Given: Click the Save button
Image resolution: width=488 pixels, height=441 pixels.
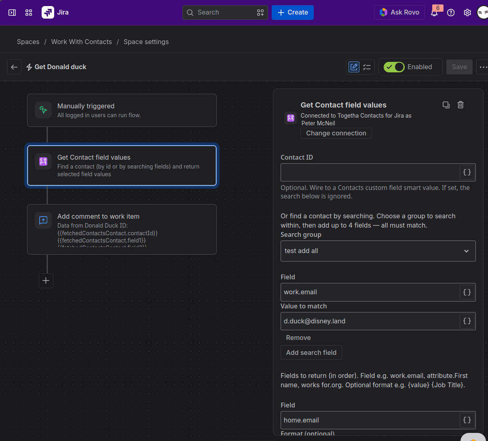Looking at the screenshot, I should (x=459, y=67).
